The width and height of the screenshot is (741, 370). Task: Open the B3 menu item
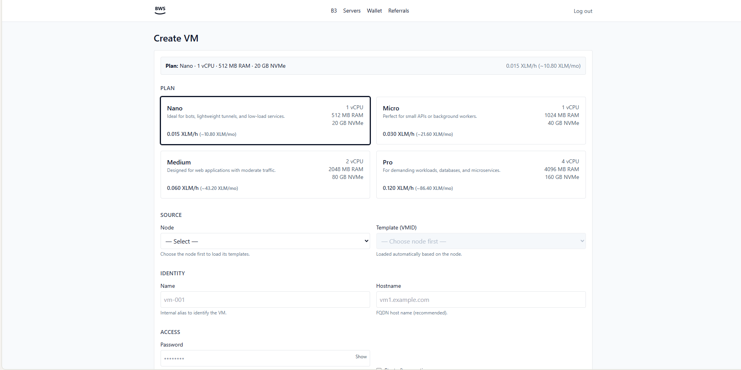(334, 11)
